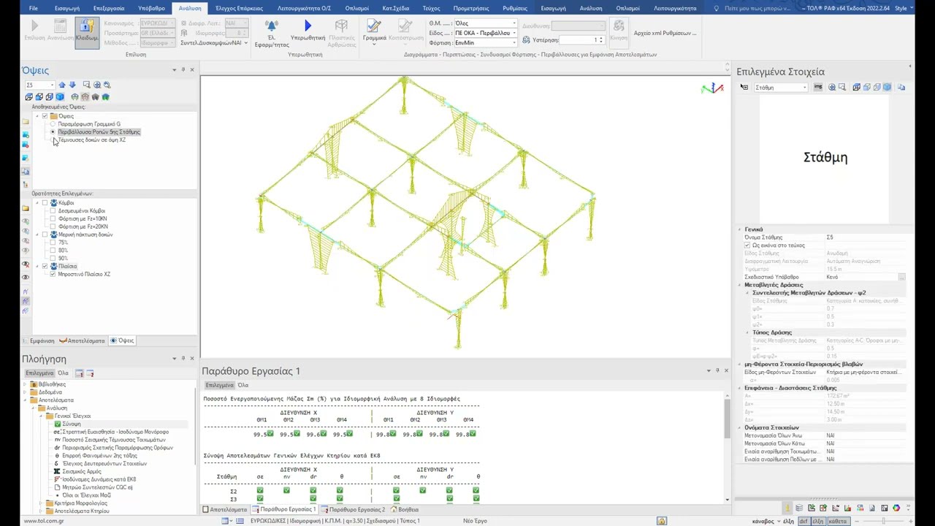Open the File menu

pos(34,8)
